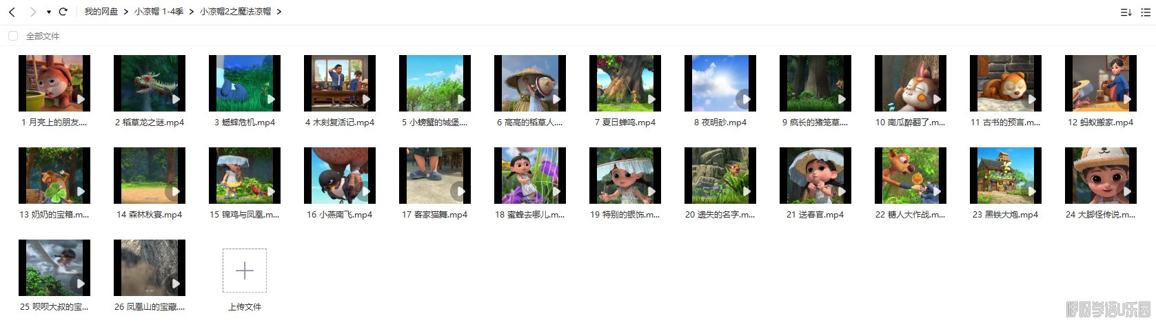Viewport: 1156px width, 327px height.
Task: Go back with the left arrow
Action: coord(12,12)
